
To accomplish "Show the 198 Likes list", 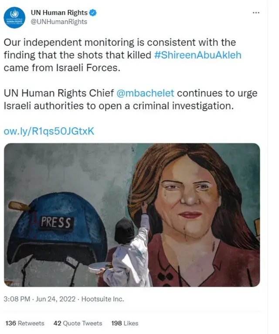I will (125, 323).
